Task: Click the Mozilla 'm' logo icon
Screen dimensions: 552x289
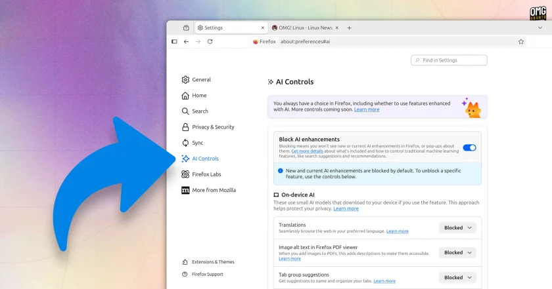Action: (185, 190)
